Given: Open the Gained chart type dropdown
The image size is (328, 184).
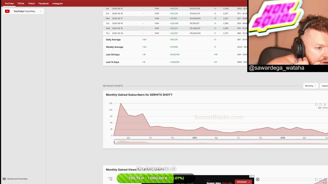Looking at the screenshot, I should [x=324, y=86].
